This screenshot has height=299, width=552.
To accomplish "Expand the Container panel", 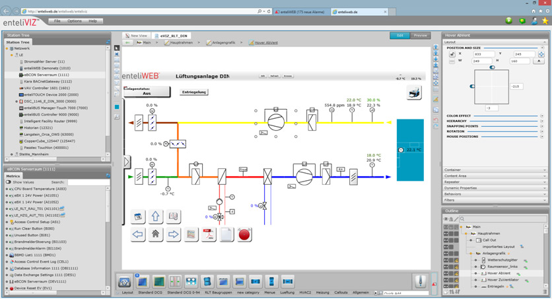I will [495, 170].
